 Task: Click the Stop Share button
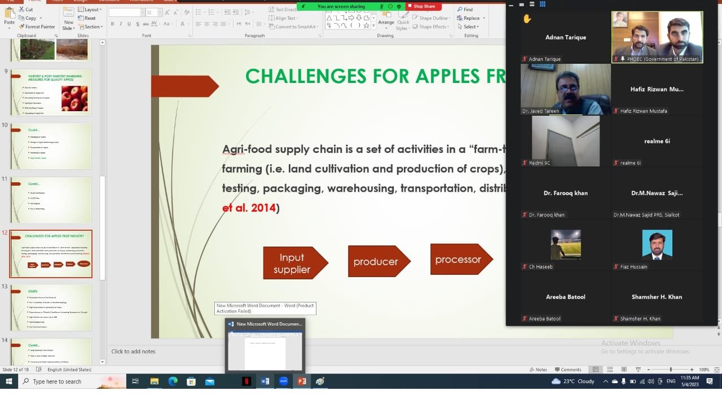[x=424, y=6]
